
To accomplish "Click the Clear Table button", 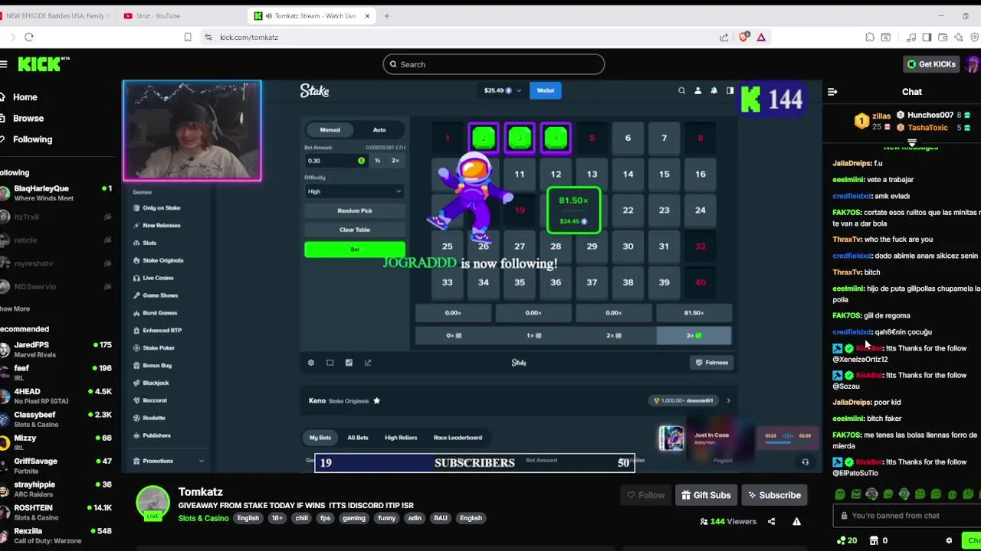I will 354,230.
